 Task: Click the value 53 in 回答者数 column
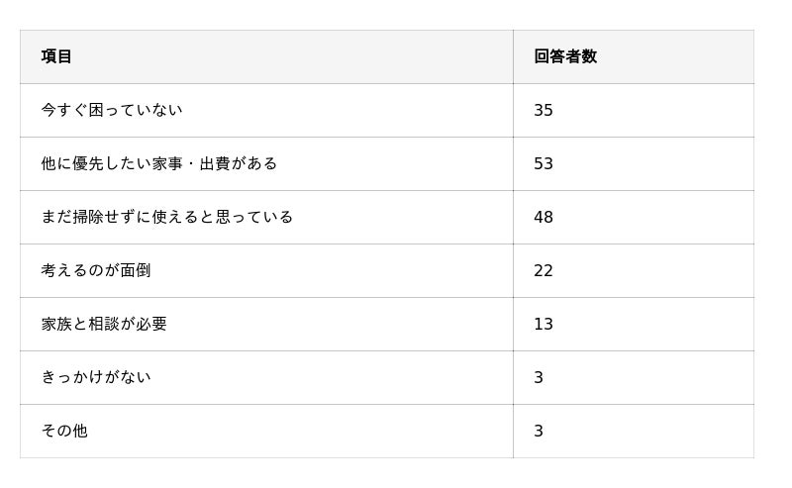(544, 163)
